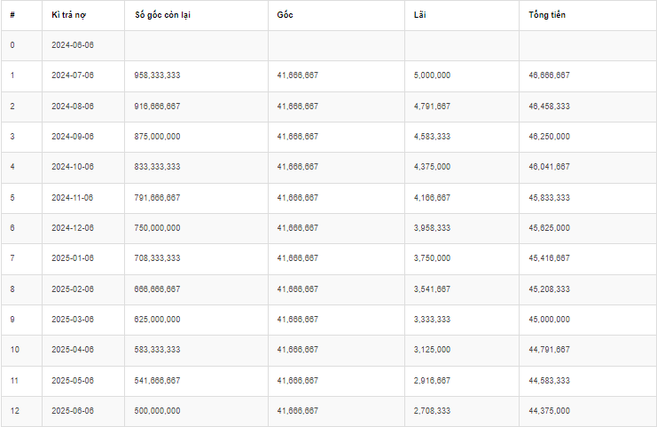Image resolution: width=657 pixels, height=427 pixels.
Task: Click the "Tổng tiền" column header
Action: point(546,16)
